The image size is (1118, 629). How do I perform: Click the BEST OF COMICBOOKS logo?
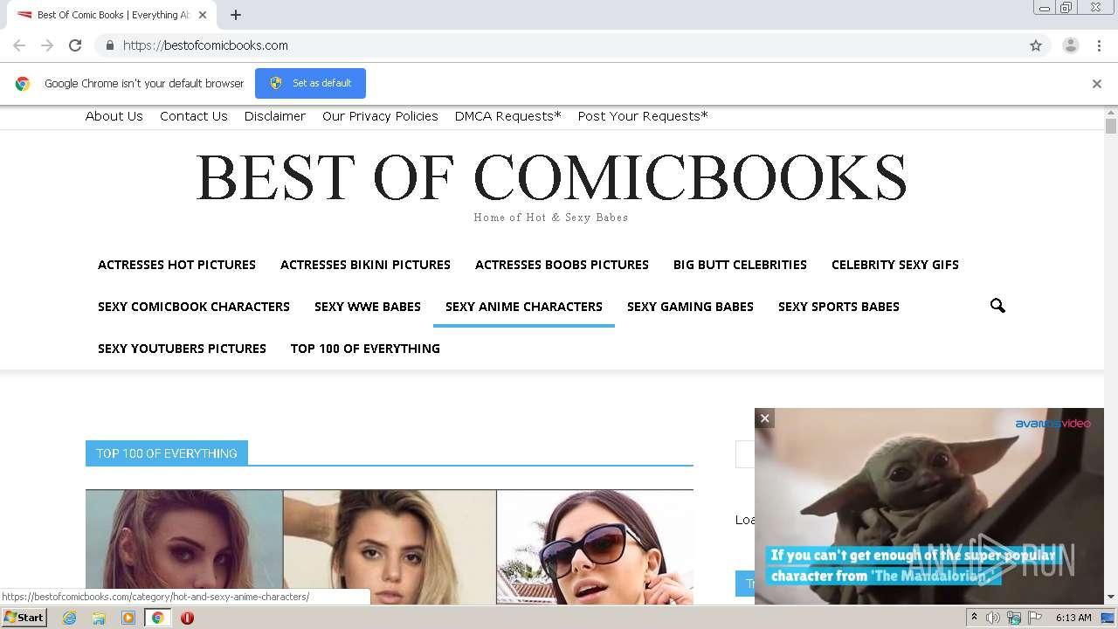551,177
